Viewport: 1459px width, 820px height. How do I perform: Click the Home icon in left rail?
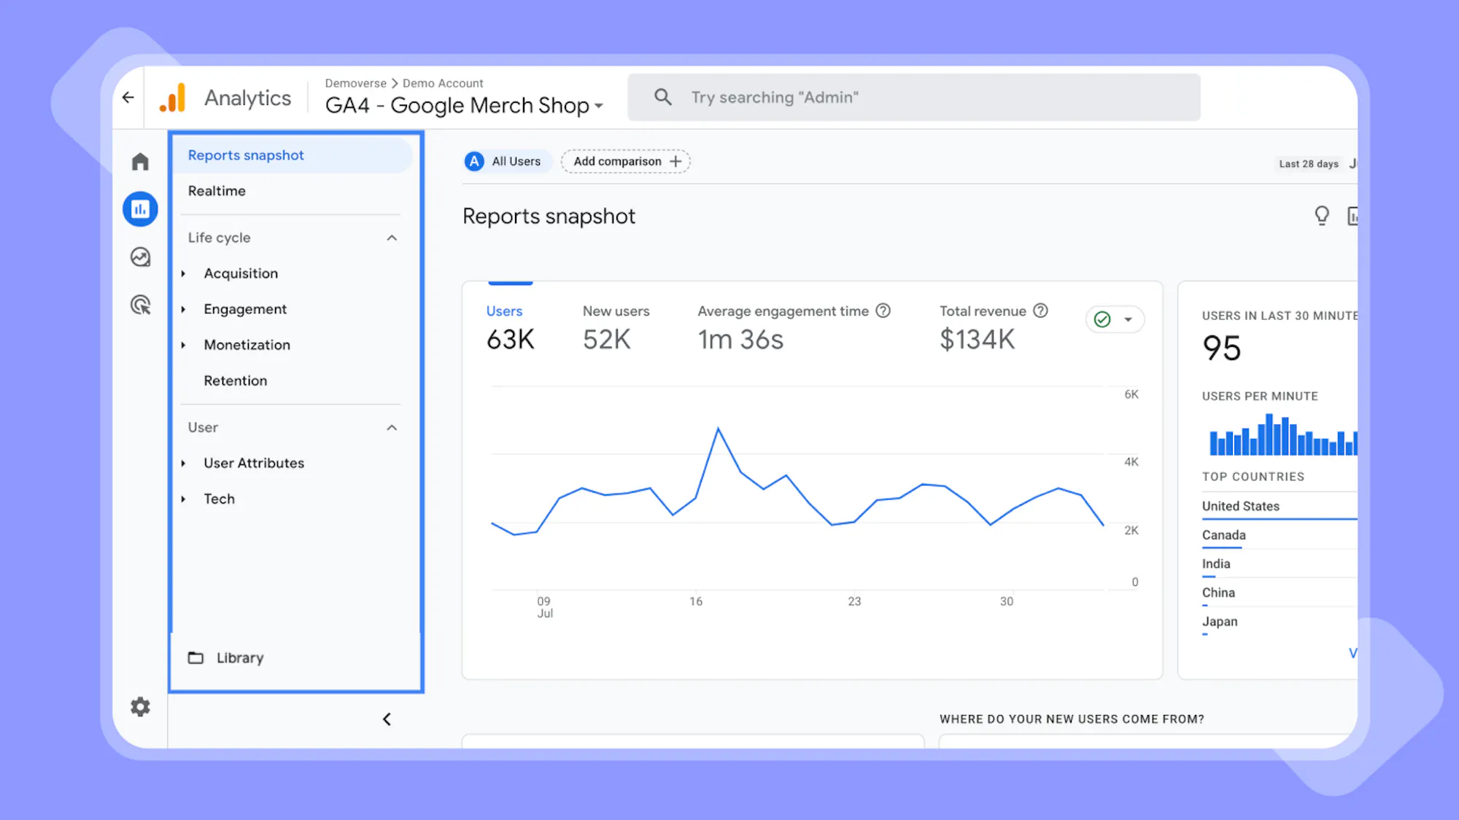pyautogui.click(x=140, y=161)
